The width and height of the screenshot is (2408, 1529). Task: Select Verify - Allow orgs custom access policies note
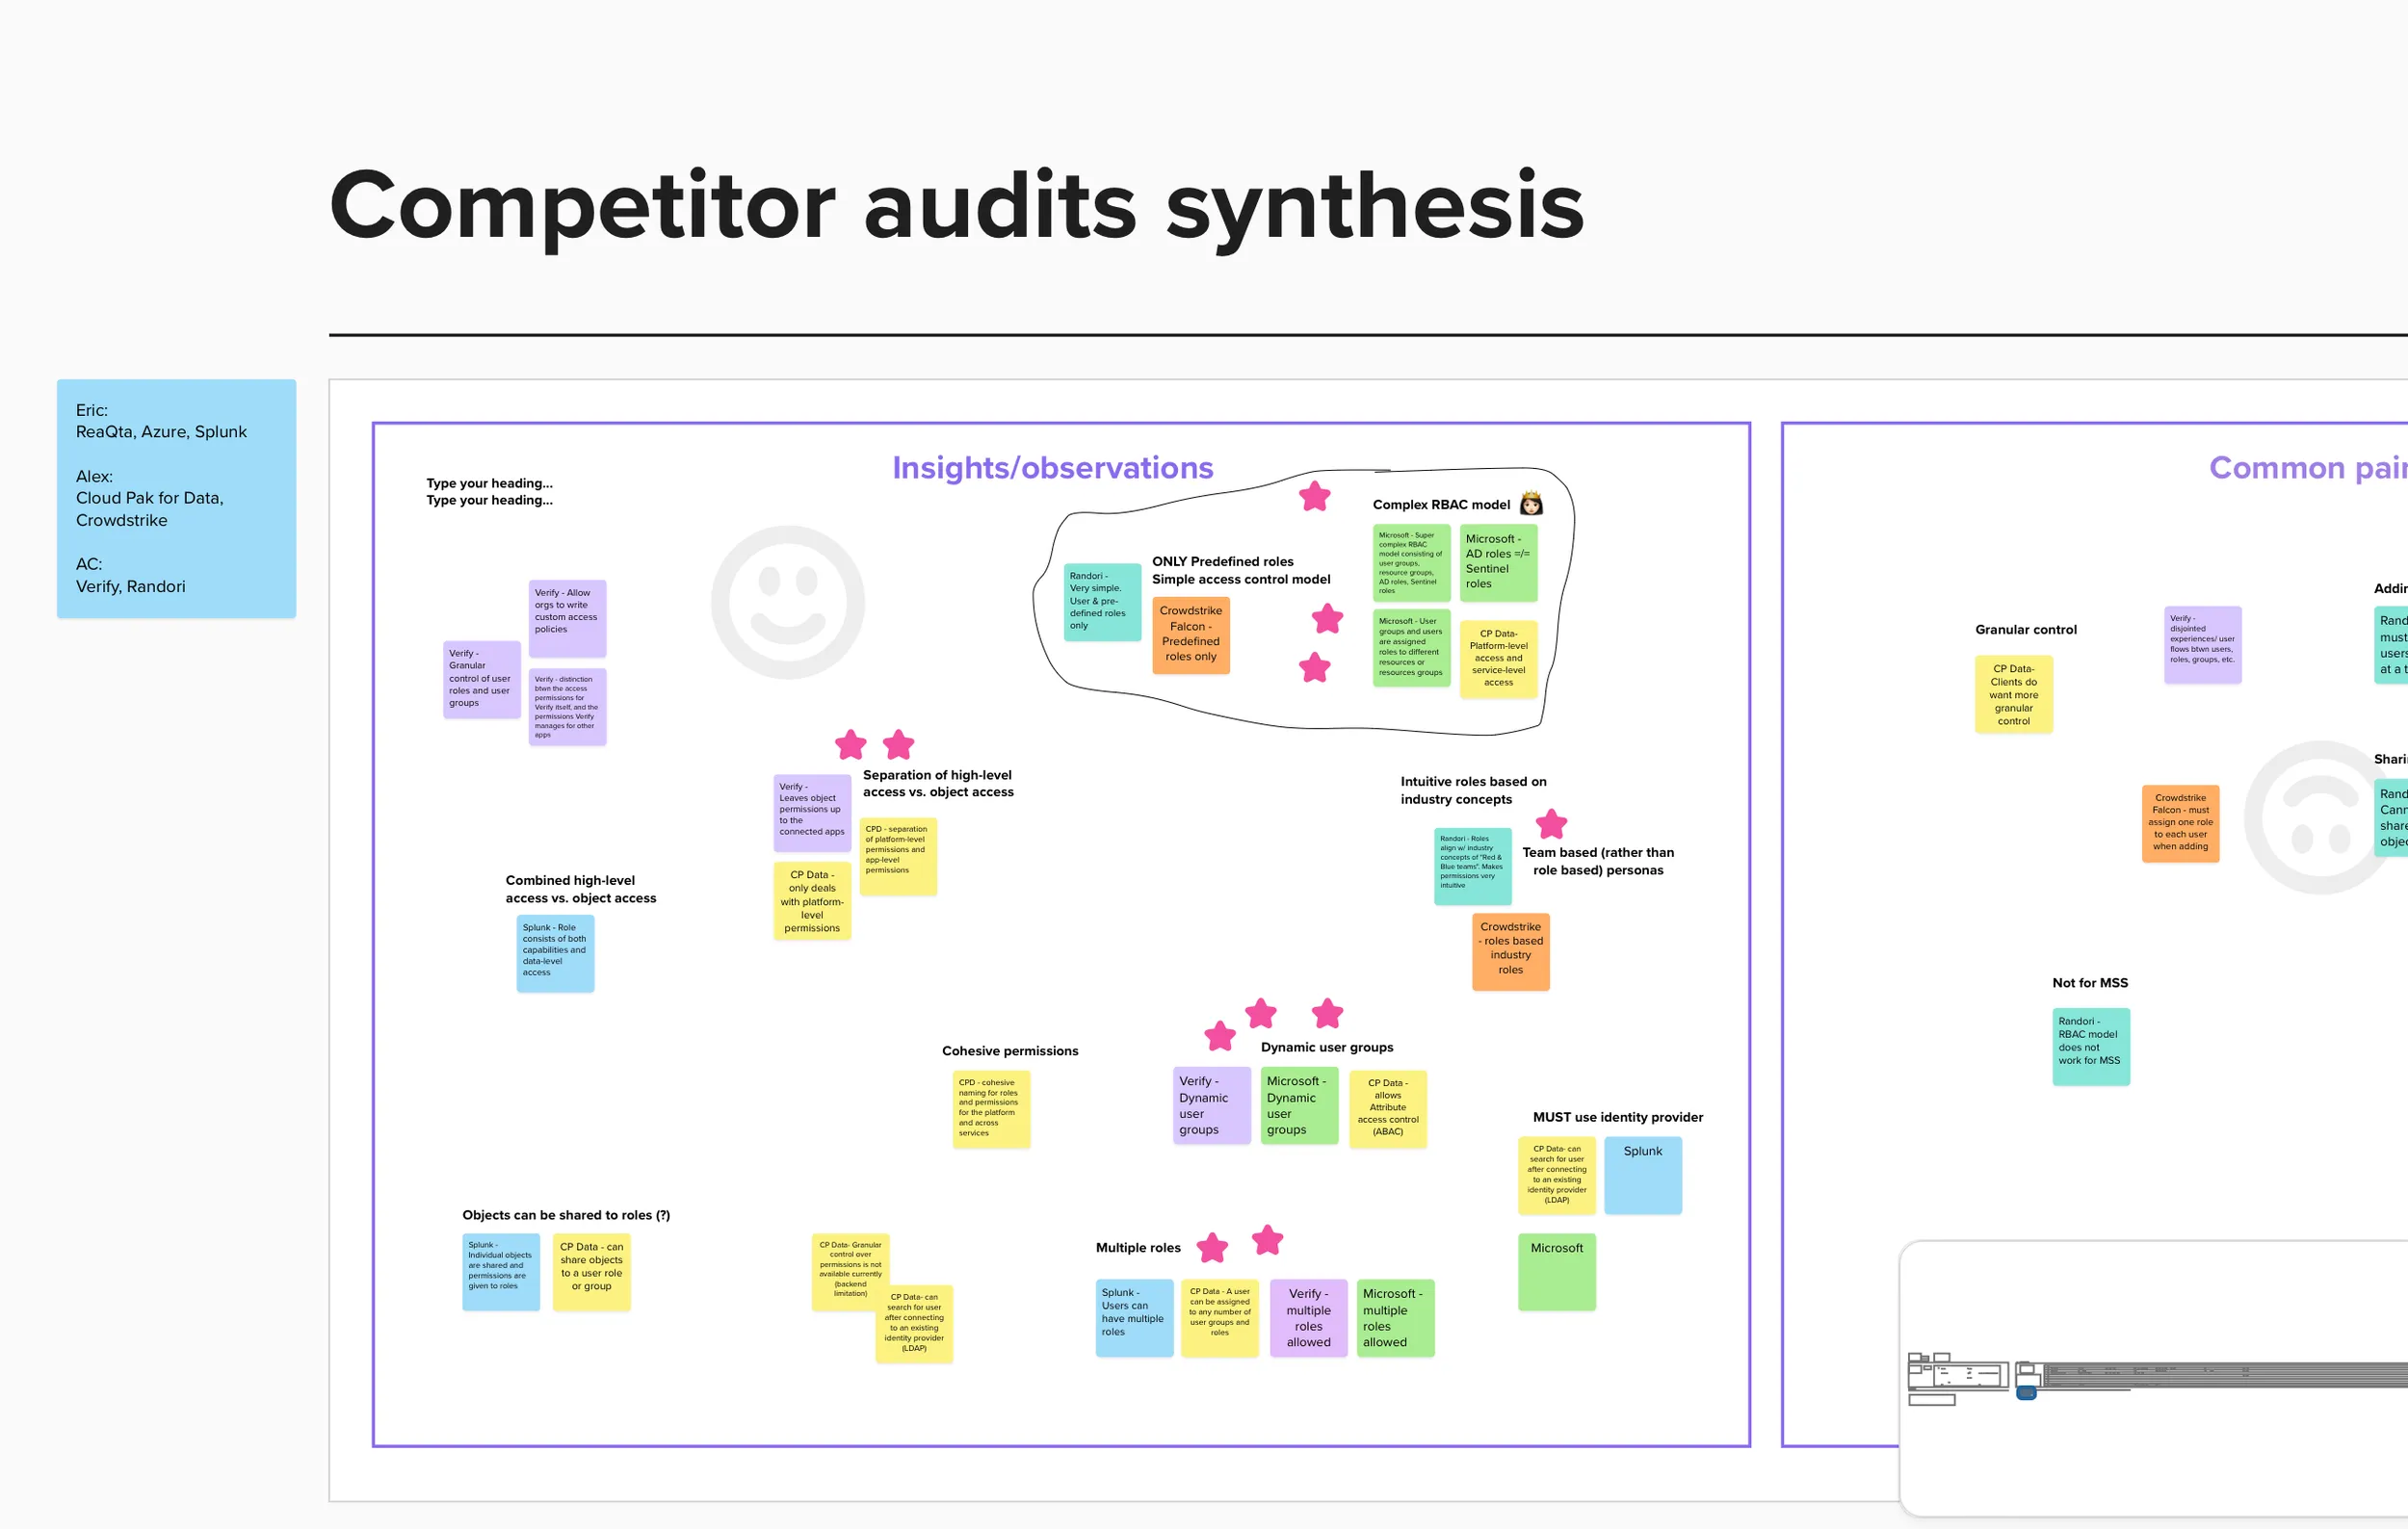point(567,617)
